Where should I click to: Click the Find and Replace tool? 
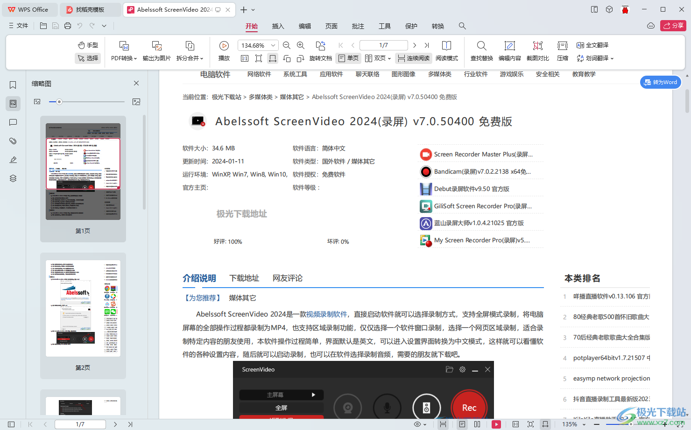pos(482,51)
